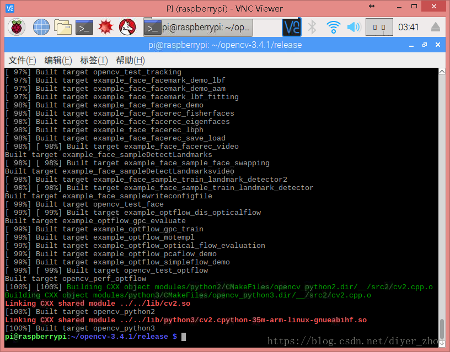Click the line 'Built target opencv_test_tracking'
Viewport: 450px width, 352px height.
(x=93, y=72)
